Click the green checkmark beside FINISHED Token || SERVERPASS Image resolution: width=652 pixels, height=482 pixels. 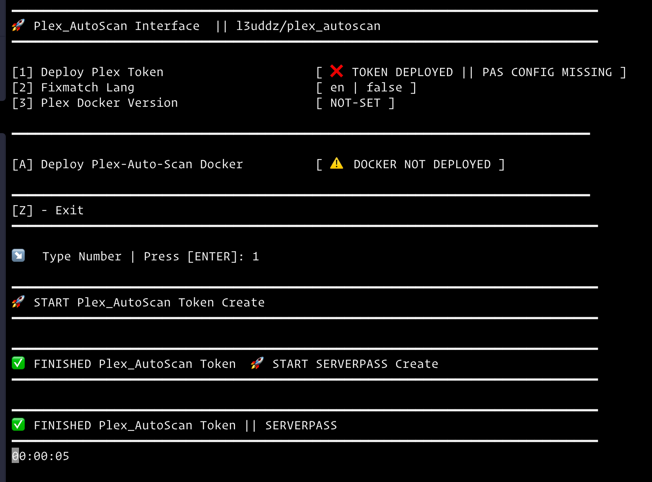pos(18,425)
